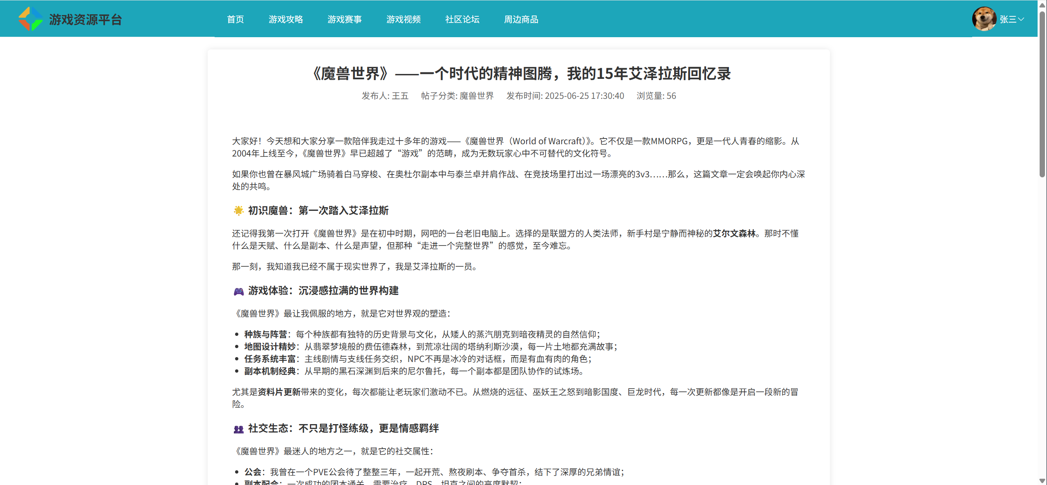Open the 游戏赛事 navigation item
The width and height of the screenshot is (1047, 485).
[x=344, y=19]
